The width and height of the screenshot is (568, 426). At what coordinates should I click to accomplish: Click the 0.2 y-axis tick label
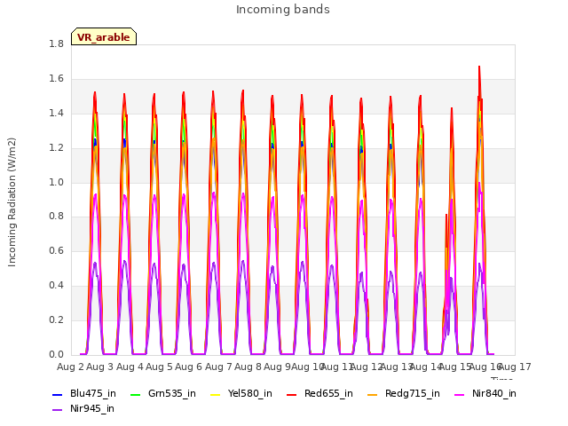click(x=56, y=319)
